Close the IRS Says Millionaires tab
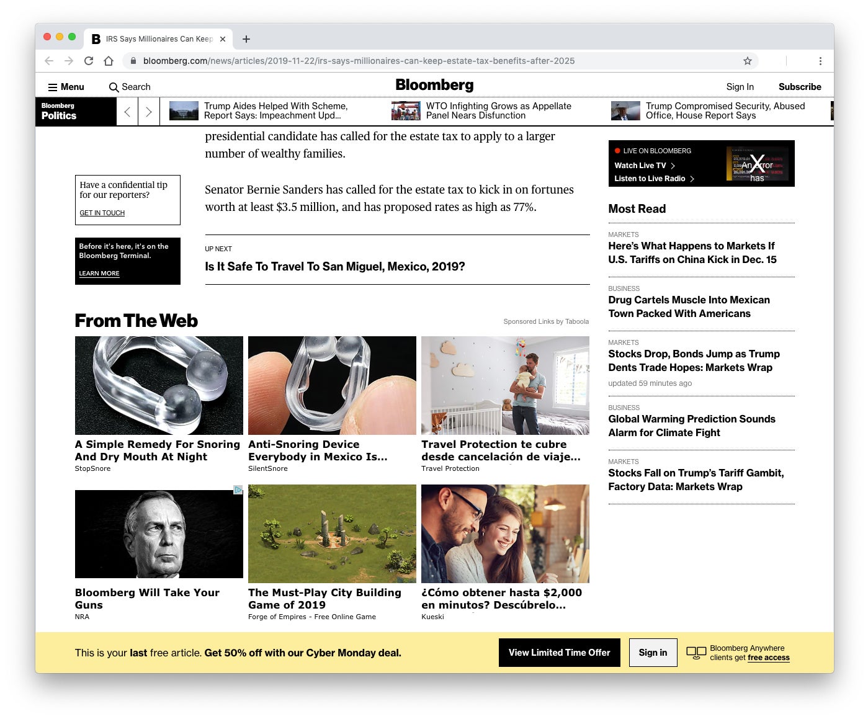Image resolution: width=868 pixels, height=719 pixels. pyautogui.click(x=223, y=39)
